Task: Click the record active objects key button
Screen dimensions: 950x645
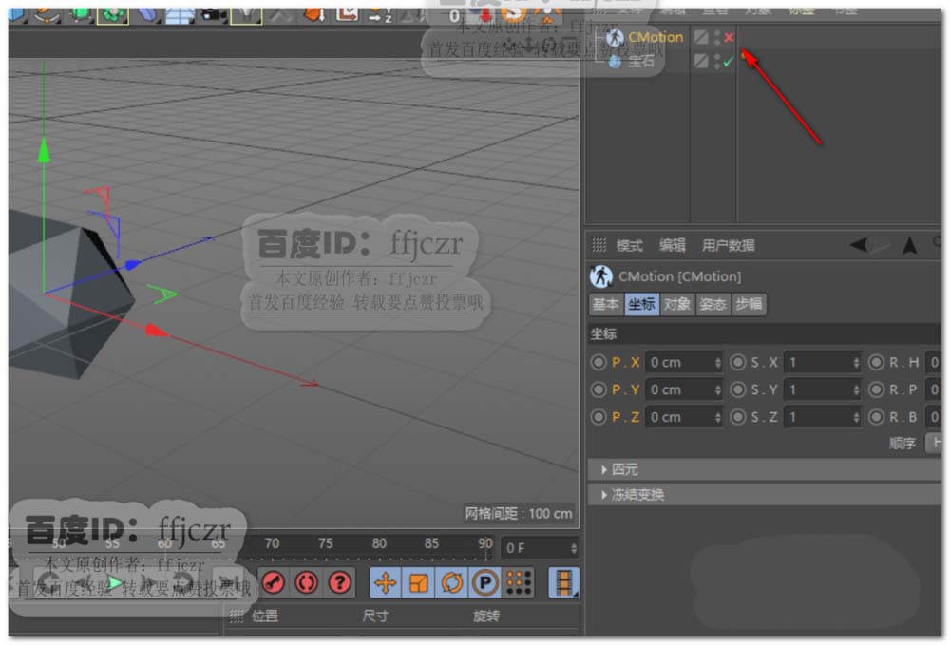Action: pyautogui.click(x=274, y=582)
